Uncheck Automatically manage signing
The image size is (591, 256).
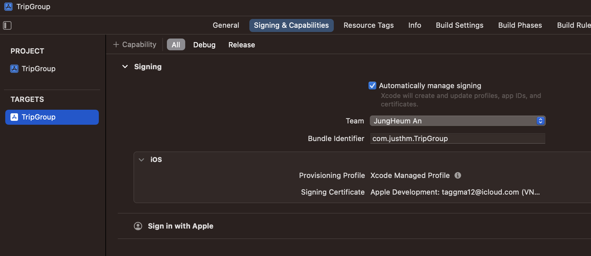(x=372, y=86)
